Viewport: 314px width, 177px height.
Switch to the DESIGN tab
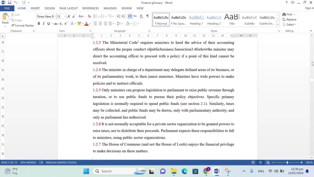pos(50,8)
